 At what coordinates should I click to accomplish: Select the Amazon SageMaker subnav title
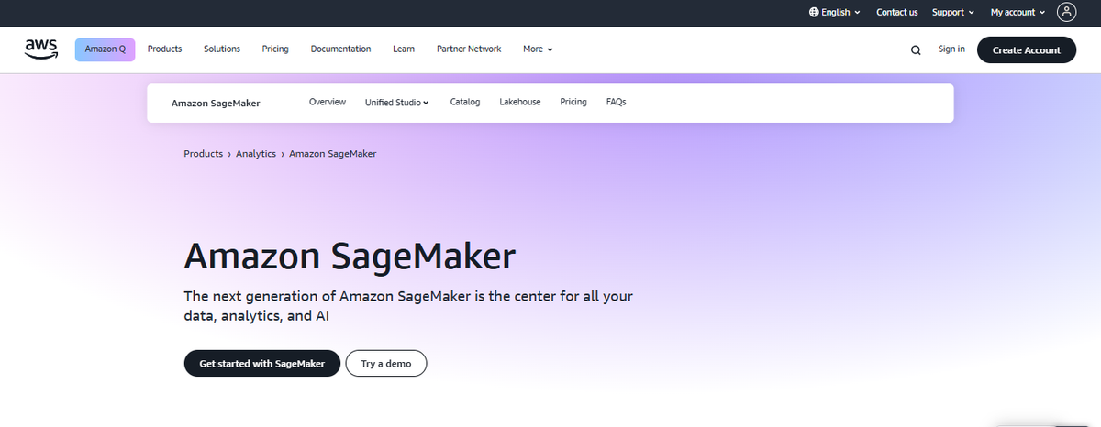coord(216,104)
